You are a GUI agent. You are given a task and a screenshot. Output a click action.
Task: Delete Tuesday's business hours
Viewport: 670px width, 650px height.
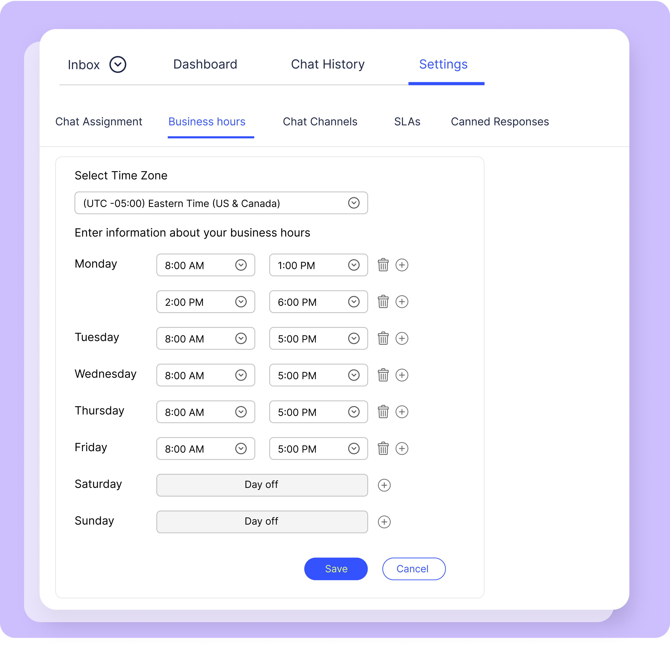[x=383, y=339]
